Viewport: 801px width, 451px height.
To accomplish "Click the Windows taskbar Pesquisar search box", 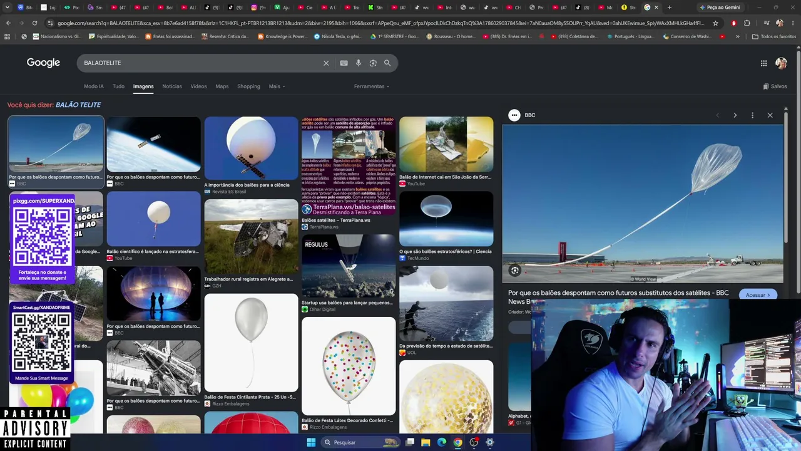I will (x=360, y=442).
